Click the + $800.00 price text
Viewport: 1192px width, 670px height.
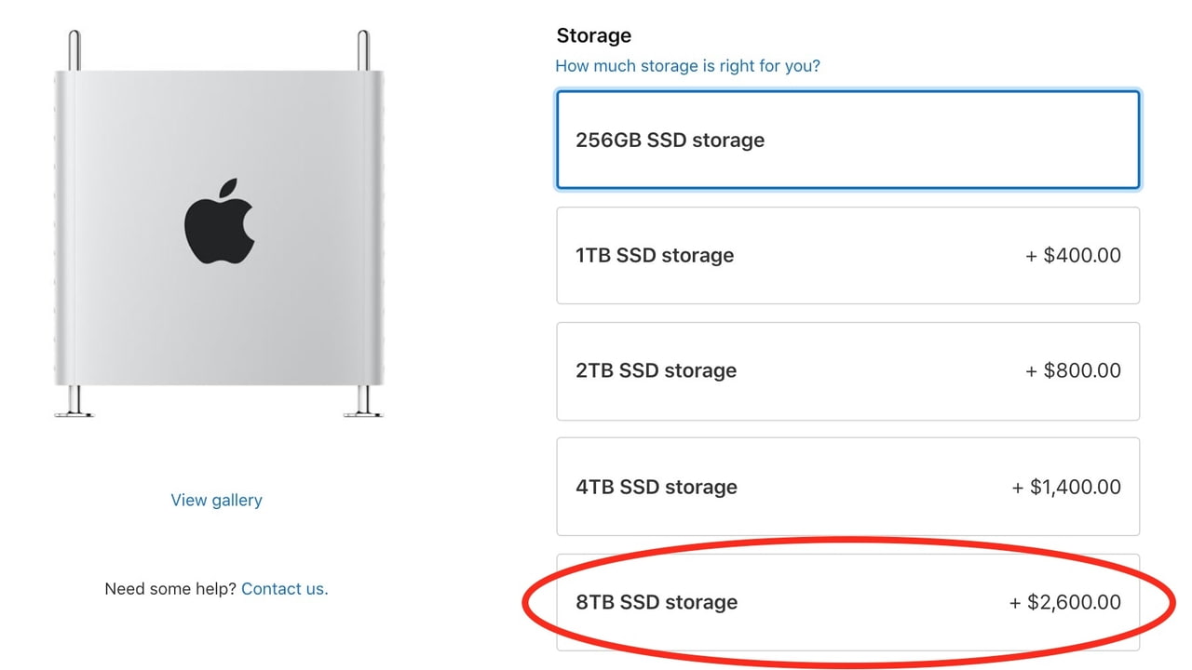[x=1073, y=370]
